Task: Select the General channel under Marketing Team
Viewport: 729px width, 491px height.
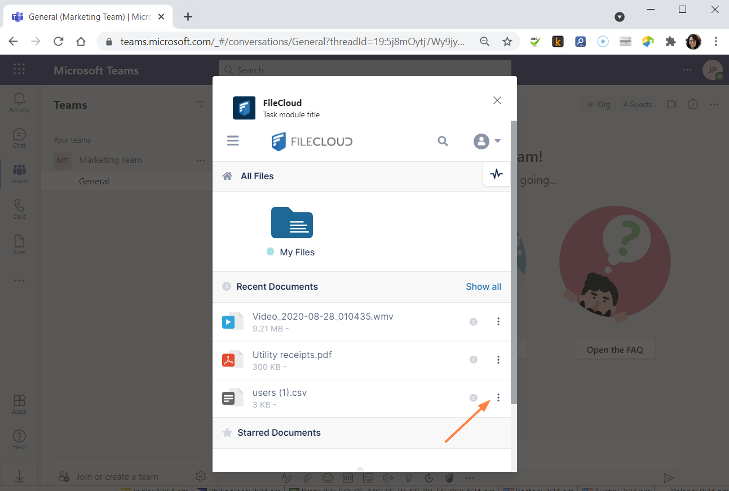Action: 94,181
